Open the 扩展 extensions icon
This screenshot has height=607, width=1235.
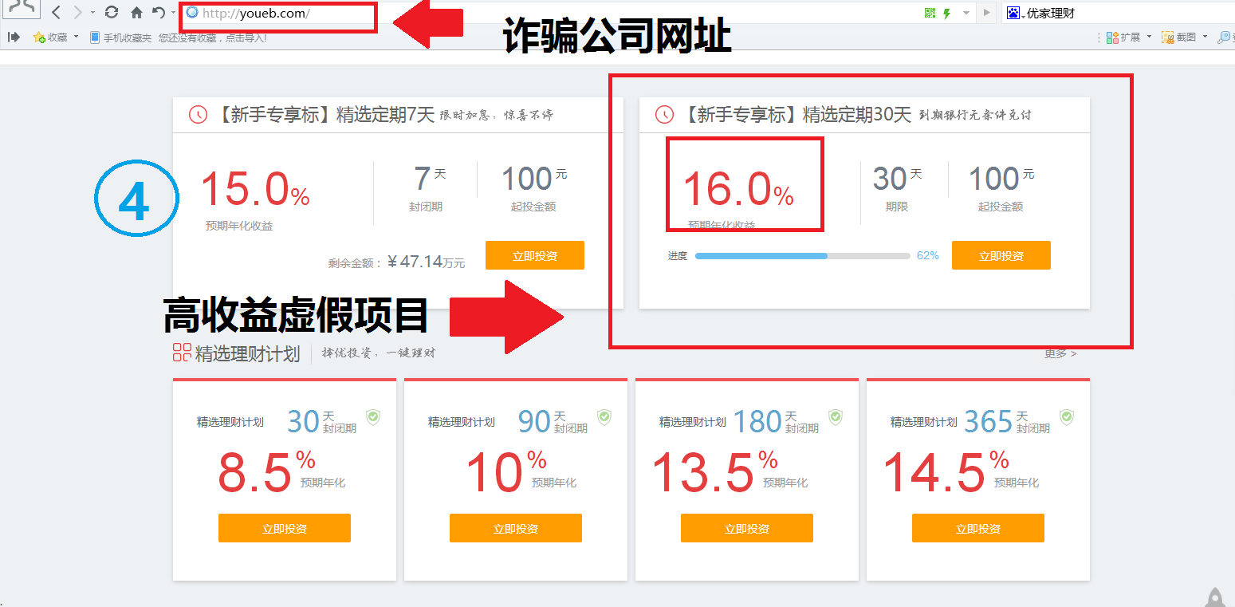click(1123, 37)
